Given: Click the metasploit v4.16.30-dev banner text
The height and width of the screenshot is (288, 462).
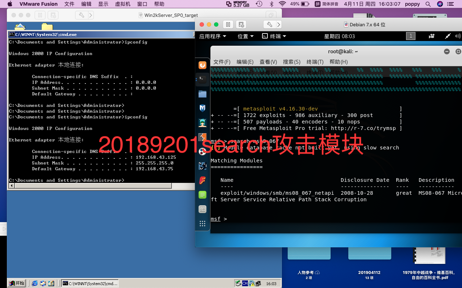Looking at the screenshot, I should (280, 109).
